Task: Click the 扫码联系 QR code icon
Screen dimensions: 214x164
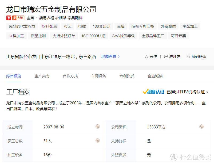Action: pyautogui.click(x=188, y=57)
